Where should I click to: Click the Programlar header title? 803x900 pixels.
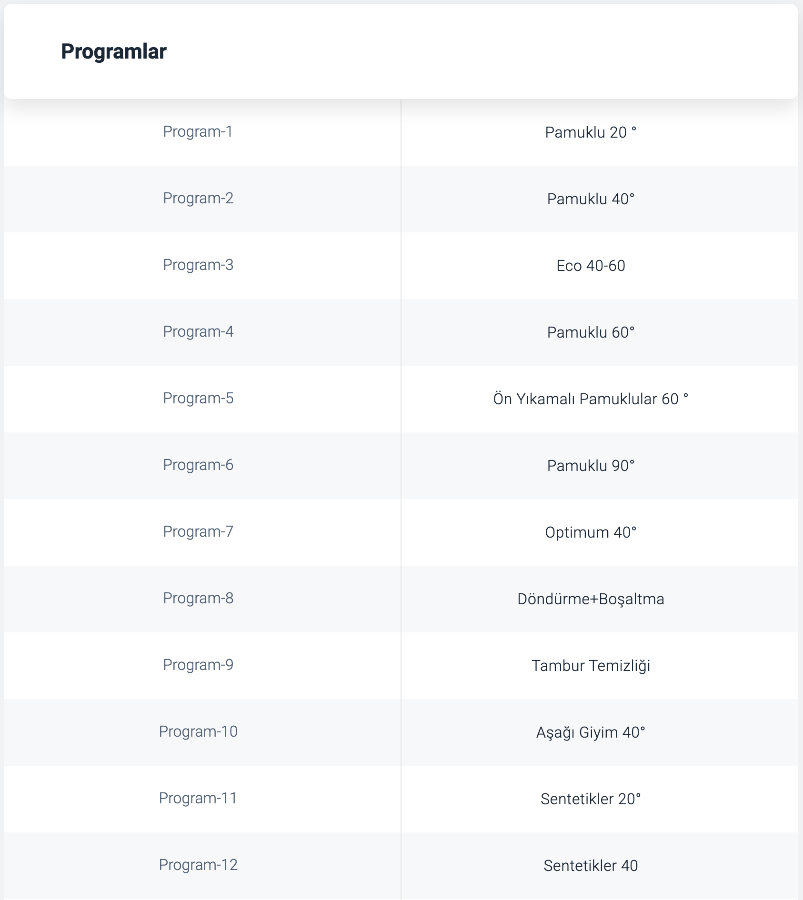(114, 51)
